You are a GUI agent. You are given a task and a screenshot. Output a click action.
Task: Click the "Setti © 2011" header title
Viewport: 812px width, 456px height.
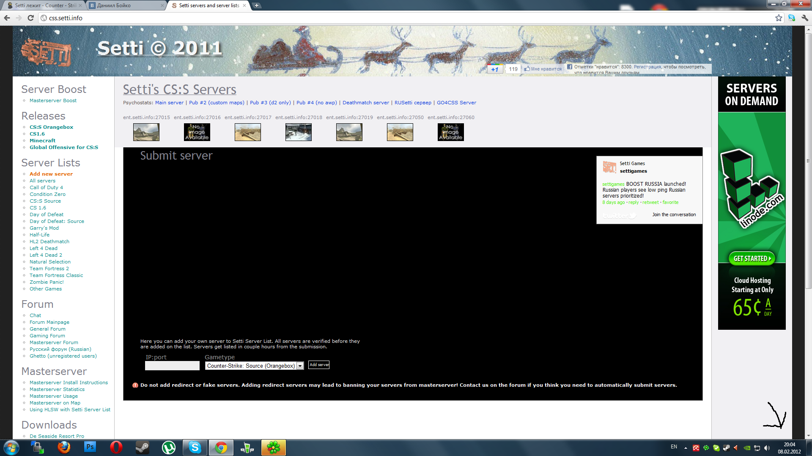160,48
